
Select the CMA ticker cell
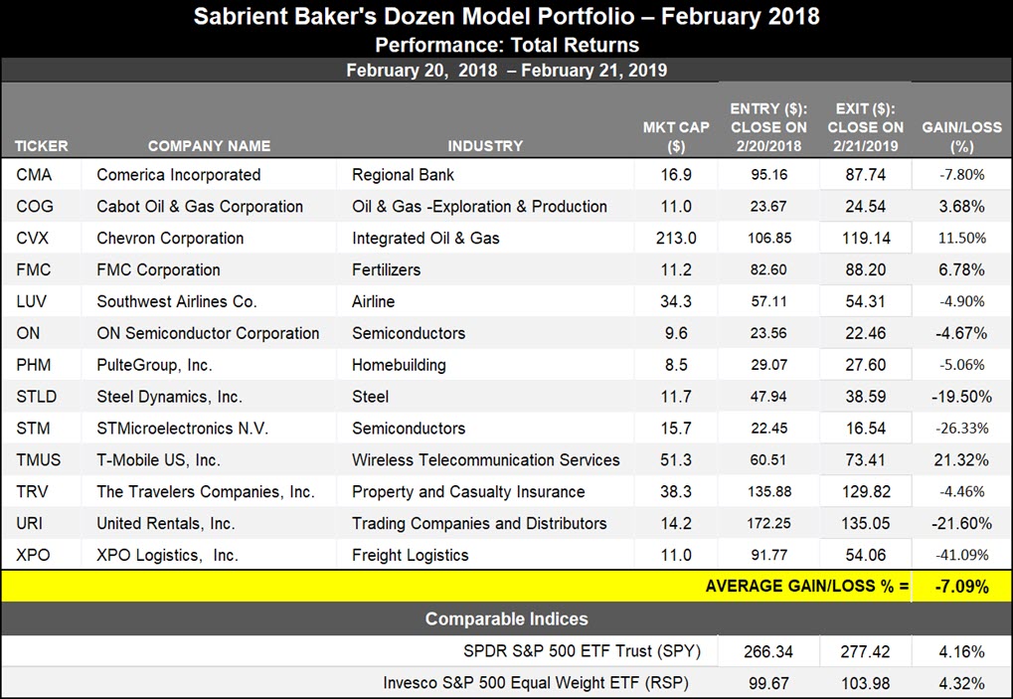[x=34, y=174]
